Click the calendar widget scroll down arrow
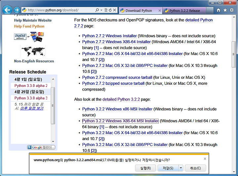The image size is (238, 176). 53,142
